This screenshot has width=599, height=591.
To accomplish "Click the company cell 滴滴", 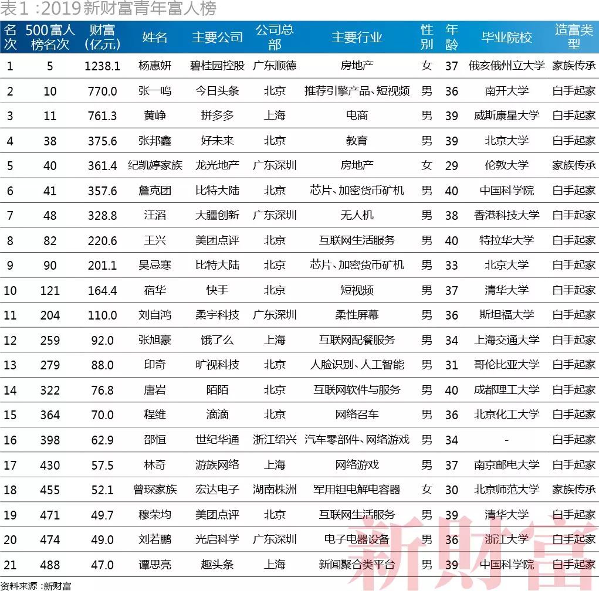I will coord(218,415).
